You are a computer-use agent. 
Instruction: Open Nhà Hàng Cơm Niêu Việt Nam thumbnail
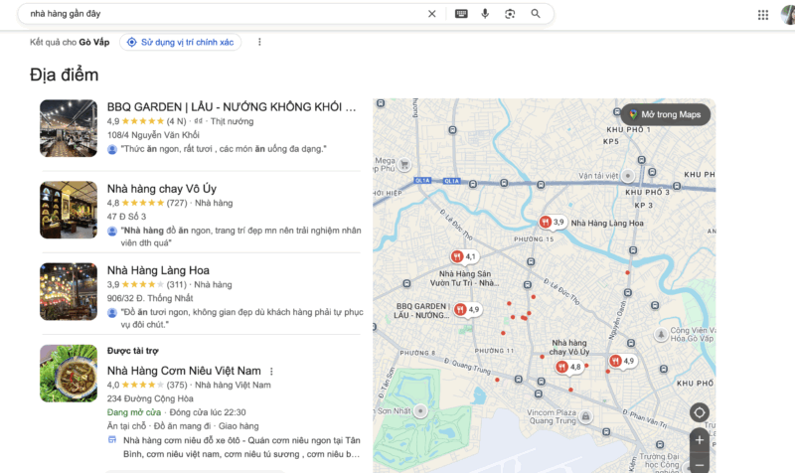point(69,373)
